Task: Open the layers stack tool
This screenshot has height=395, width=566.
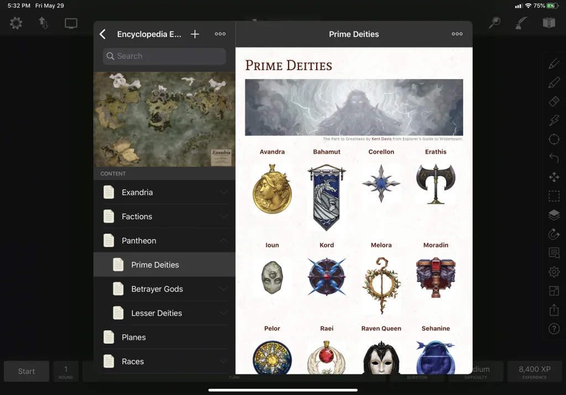Action: click(x=554, y=215)
